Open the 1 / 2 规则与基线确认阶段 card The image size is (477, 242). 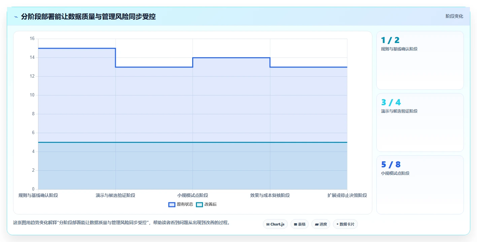(420, 61)
